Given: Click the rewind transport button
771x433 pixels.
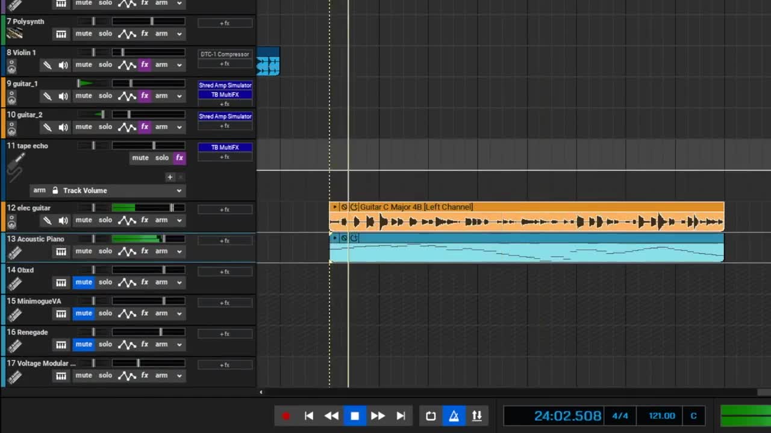Looking at the screenshot, I should click(x=331, y=416).
